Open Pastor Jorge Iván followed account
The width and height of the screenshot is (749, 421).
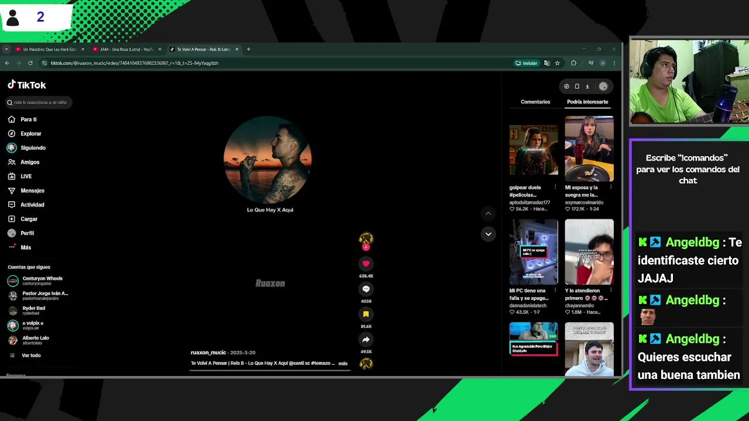pyautogui.click(x=37, y=295)
